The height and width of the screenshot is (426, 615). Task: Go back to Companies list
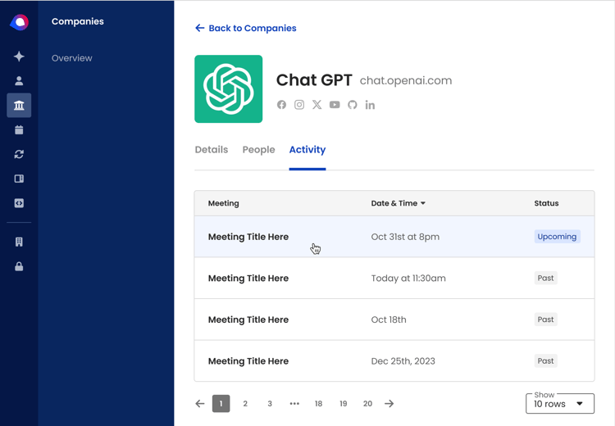click(x=246, y=28)
